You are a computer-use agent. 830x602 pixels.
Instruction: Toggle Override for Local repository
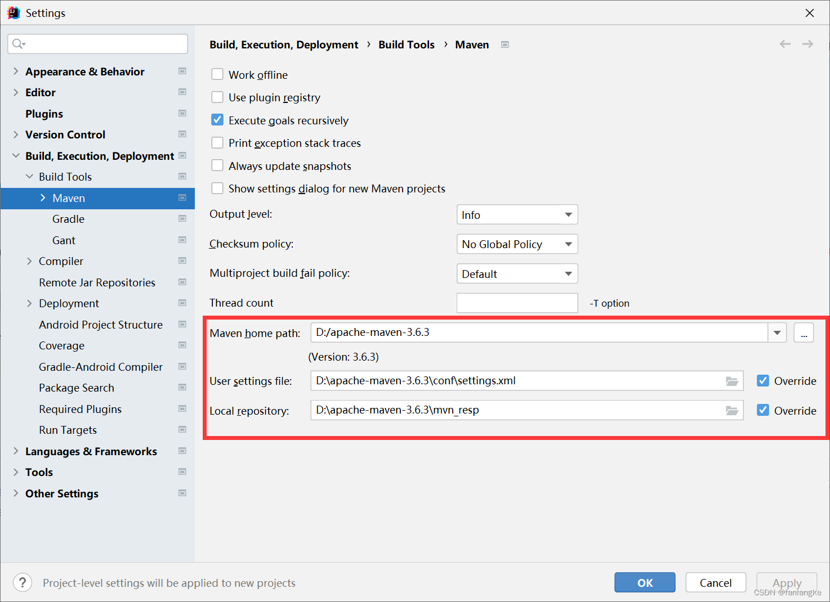(763, 410)
